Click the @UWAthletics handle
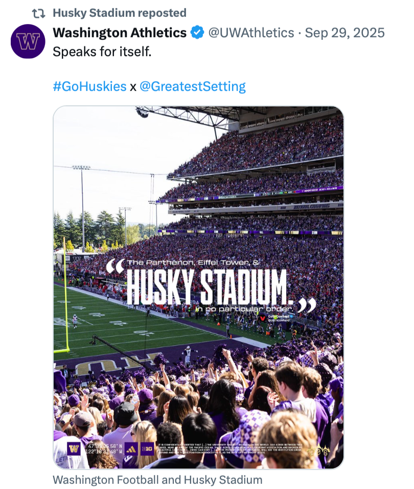The image size is (414, 489). tap(250, 33)
